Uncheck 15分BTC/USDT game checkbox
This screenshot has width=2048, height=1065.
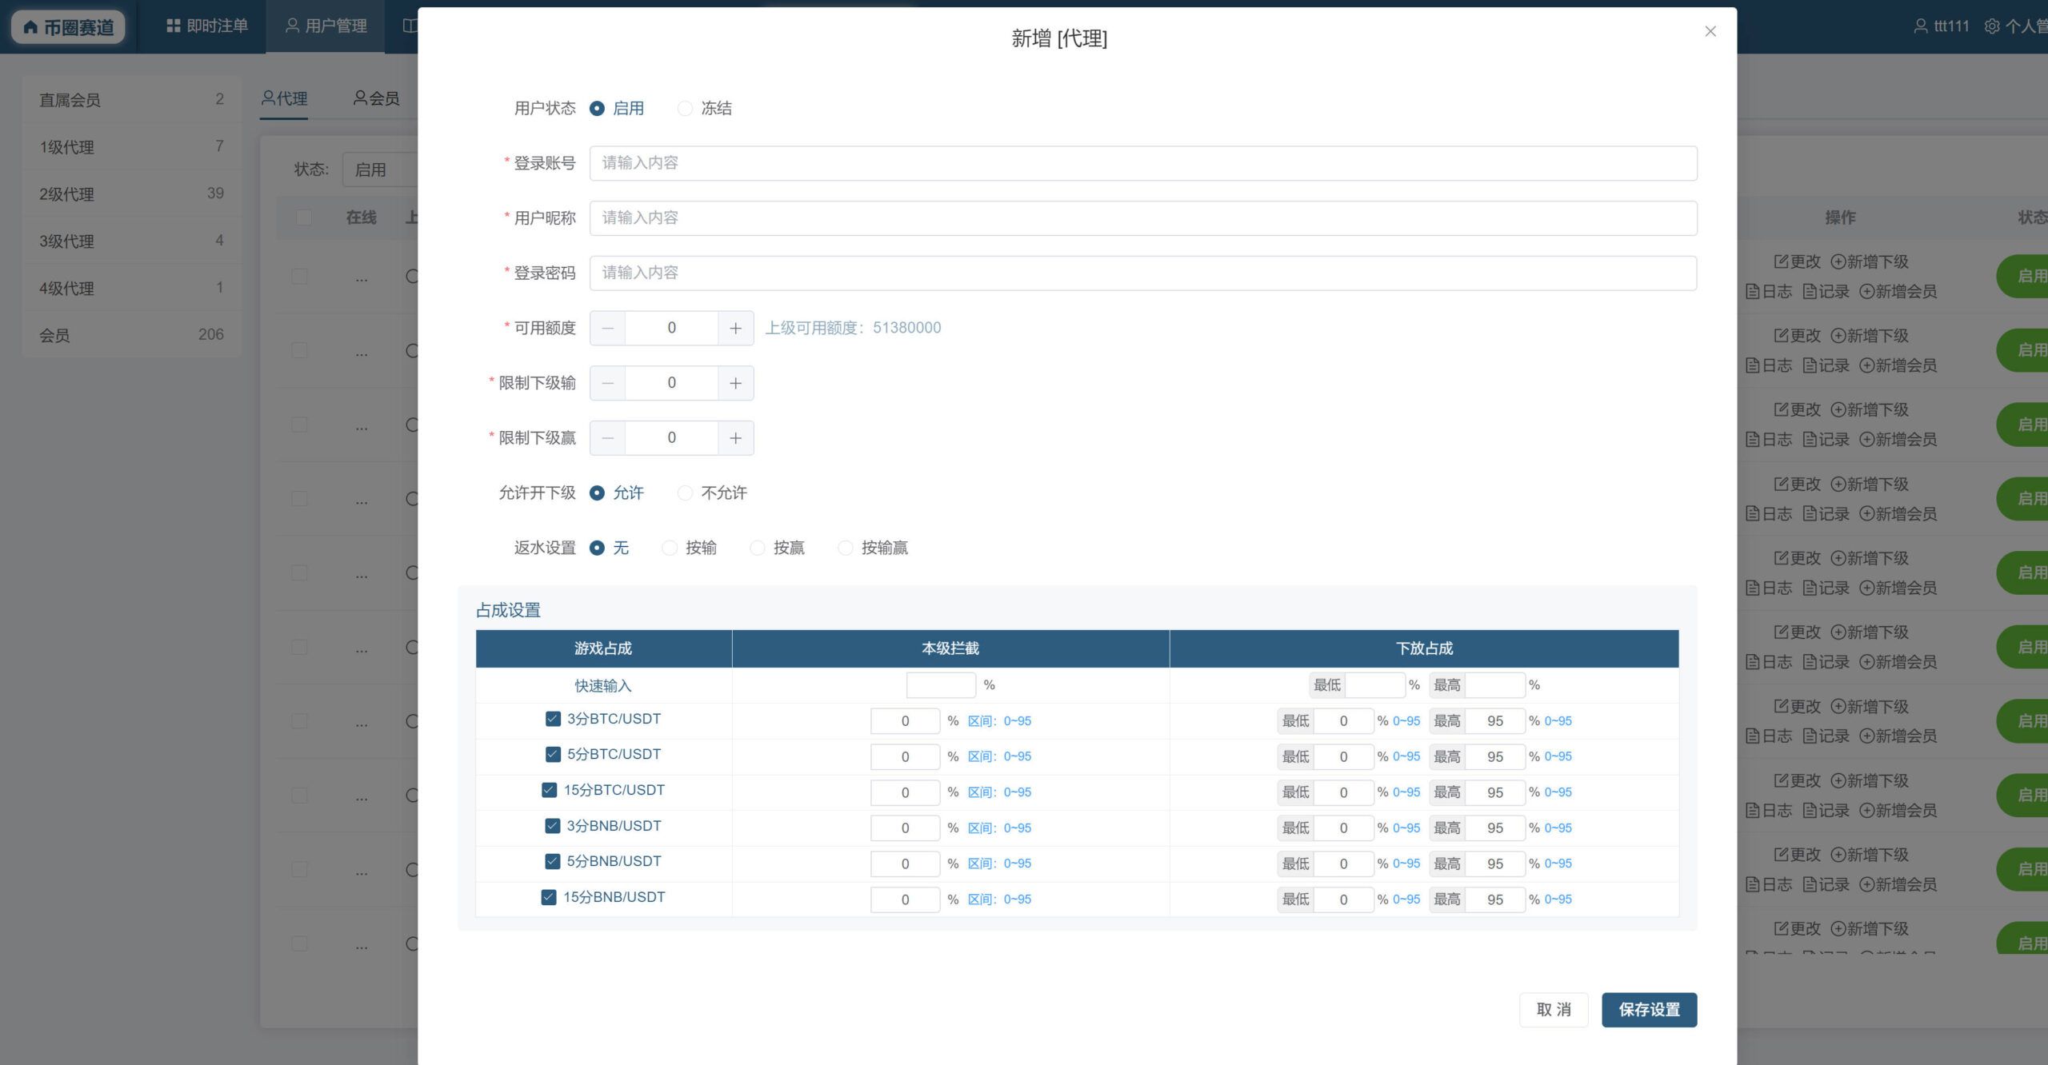pos(549,790)
